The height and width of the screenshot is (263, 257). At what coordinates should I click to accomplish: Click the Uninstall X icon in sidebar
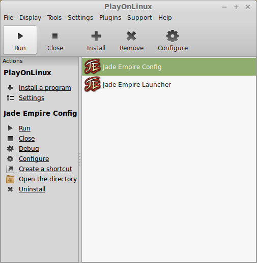tap(10, 189)
